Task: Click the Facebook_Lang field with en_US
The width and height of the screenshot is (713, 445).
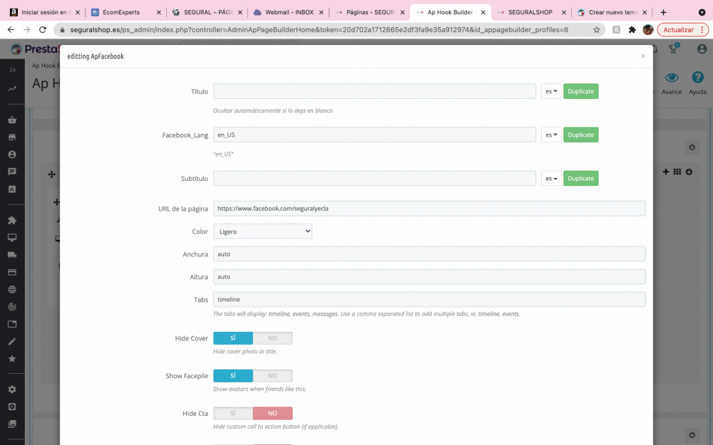Action: 374,135
